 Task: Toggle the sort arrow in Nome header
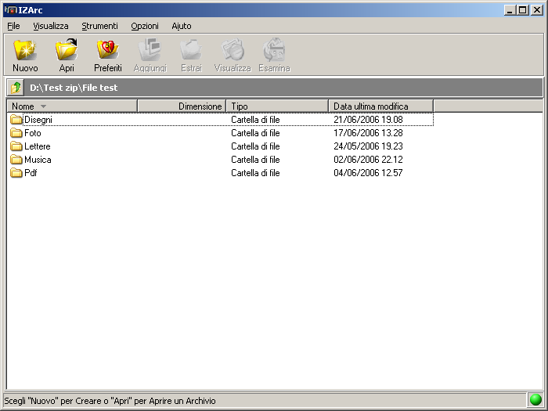click(x=43, y=106)
